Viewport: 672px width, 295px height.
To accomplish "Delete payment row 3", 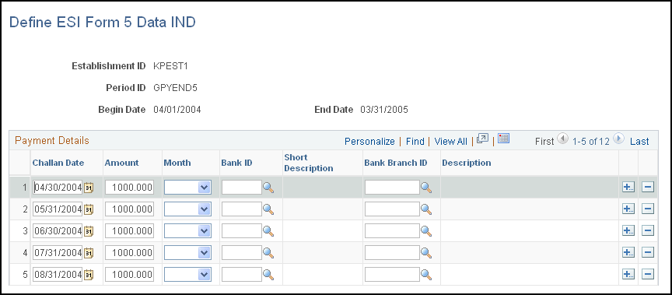I will [x=648, y=231].
